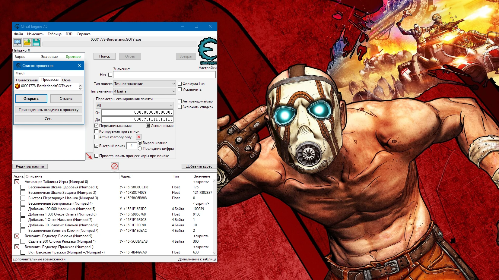This screenshot has height=280, width=499.
Task: Switch to the Приложения tab
Action: pos(27,80)
